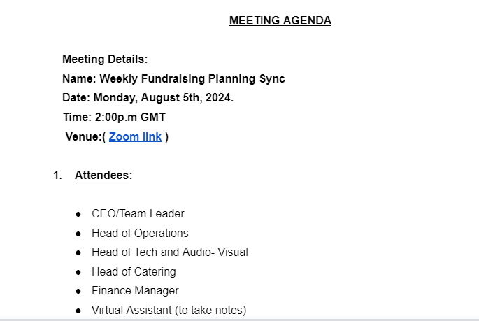Click the closing parenthesis after Zoom link

pos(166,137)
